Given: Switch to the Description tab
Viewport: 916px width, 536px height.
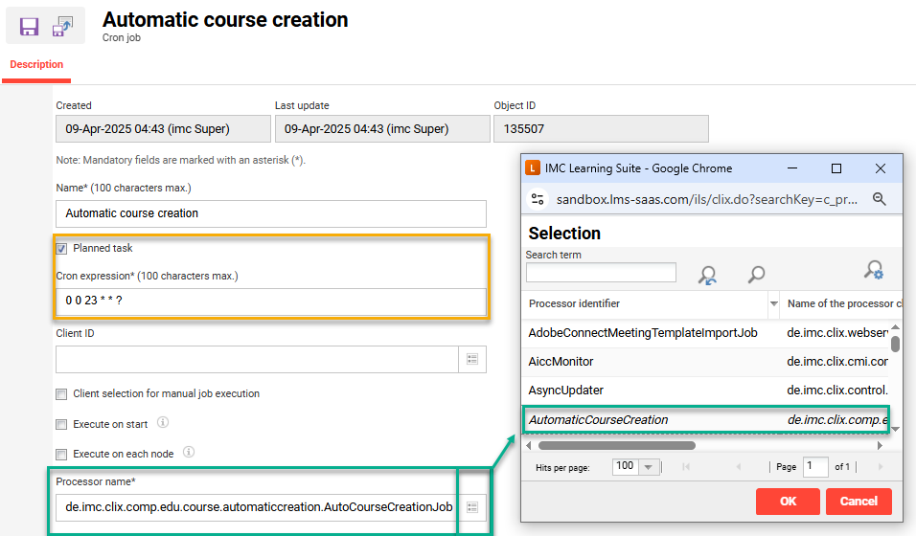Looking at the screenshot, I should 36,65.
